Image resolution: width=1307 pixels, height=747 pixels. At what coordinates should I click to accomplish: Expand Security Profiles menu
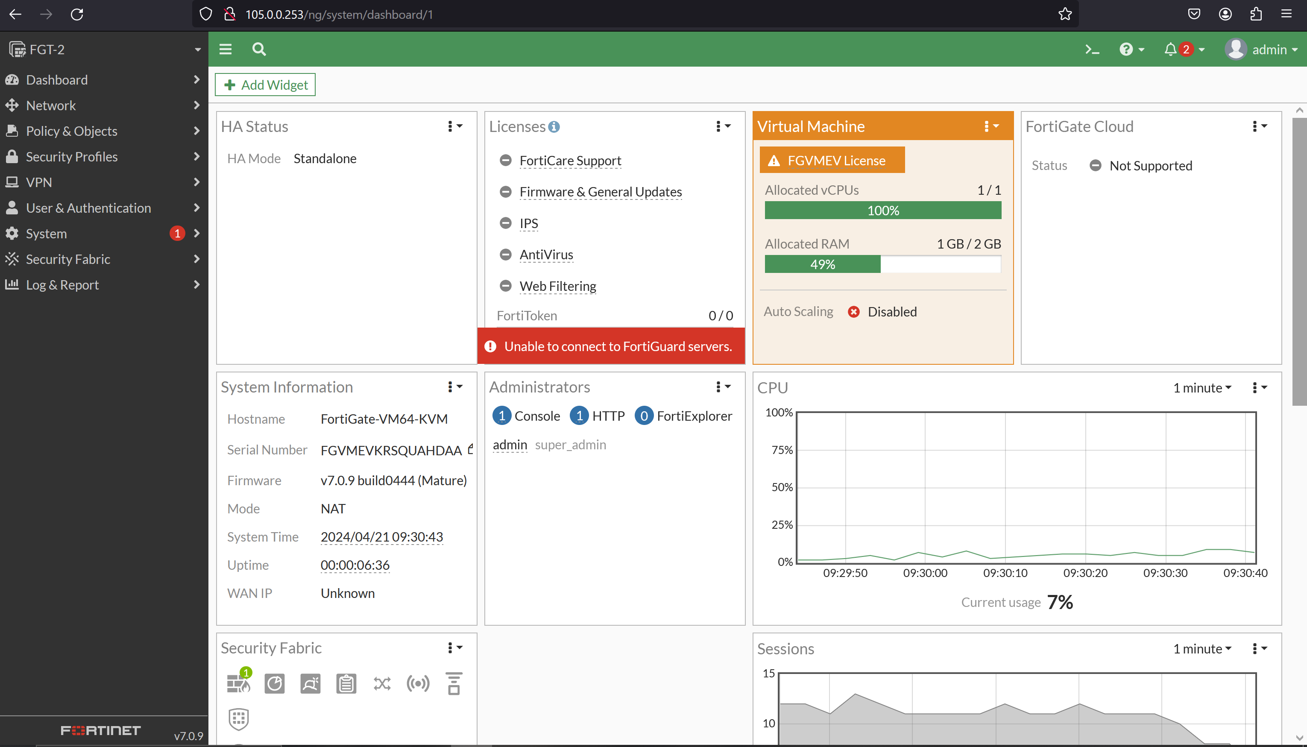pyautogui.click(x=104, y=156)
